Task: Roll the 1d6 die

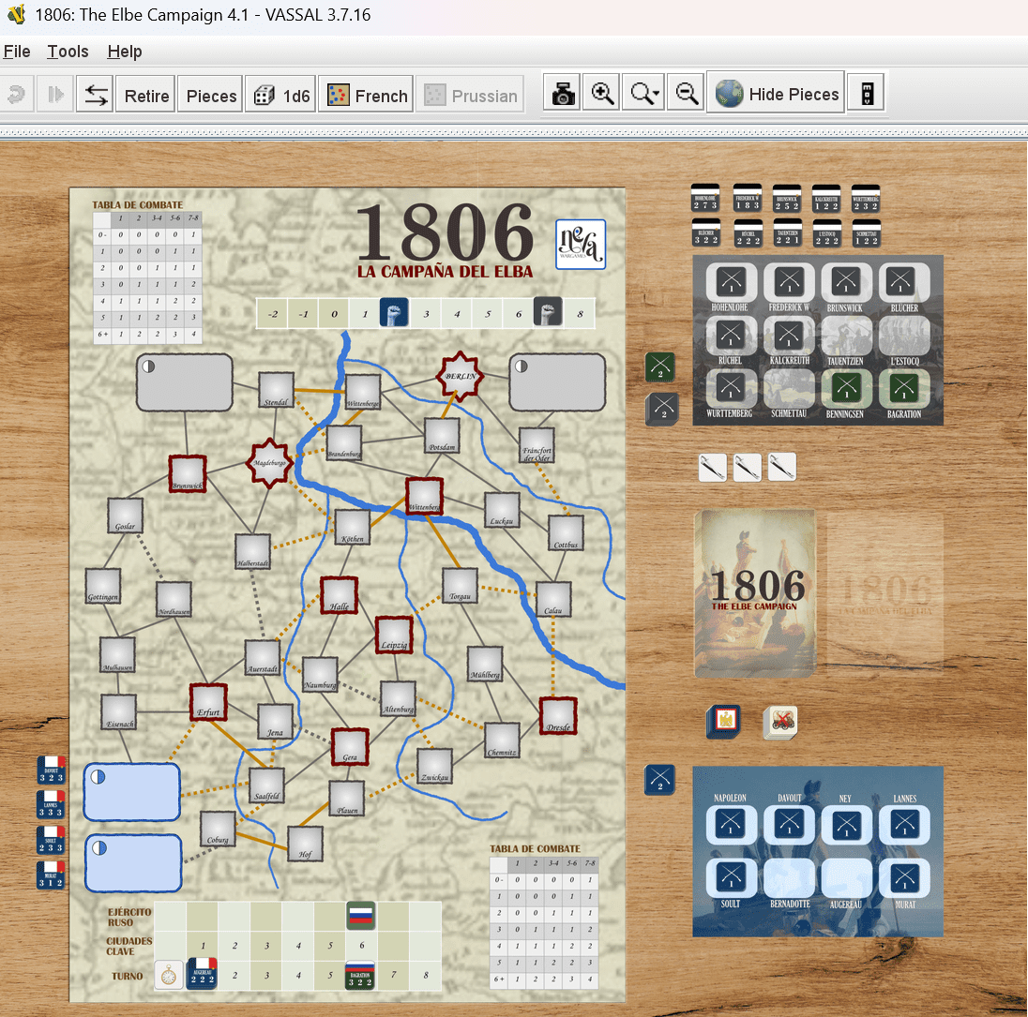Action: (280, 96)
